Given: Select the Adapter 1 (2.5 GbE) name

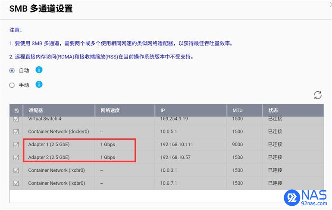Looking at the screenshot, I should pyautogui.click(x=49, y=145).
